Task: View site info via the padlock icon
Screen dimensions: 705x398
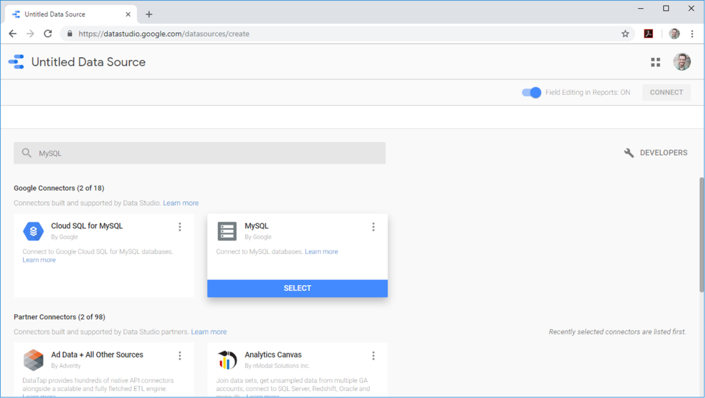Action: point(70,34)
